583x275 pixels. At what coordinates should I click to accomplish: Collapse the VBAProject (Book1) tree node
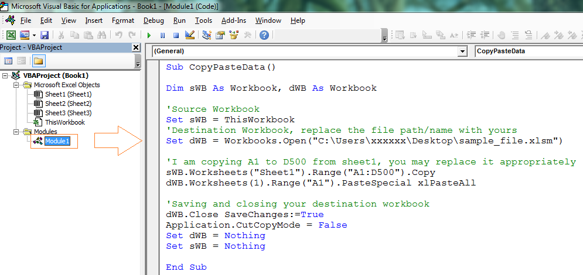[x=5, y=75]
